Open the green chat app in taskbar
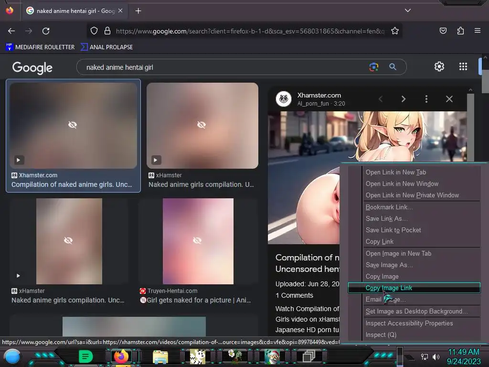489x367 pixels. [86, 356]
